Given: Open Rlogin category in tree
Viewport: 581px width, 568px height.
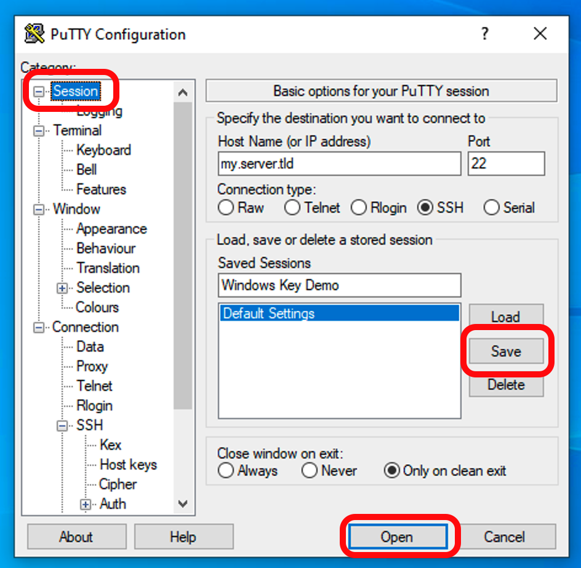Looking at the screenshot, I should 95,406.
